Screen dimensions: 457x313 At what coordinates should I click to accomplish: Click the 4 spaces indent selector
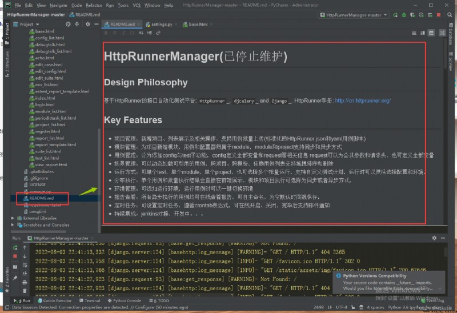coord(376,307)
